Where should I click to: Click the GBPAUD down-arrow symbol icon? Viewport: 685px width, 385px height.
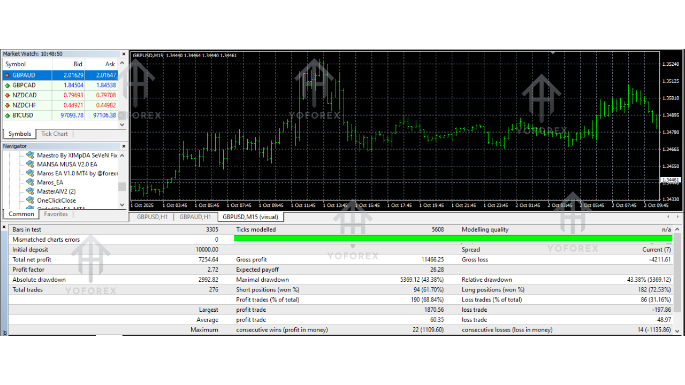pos(7,75)
